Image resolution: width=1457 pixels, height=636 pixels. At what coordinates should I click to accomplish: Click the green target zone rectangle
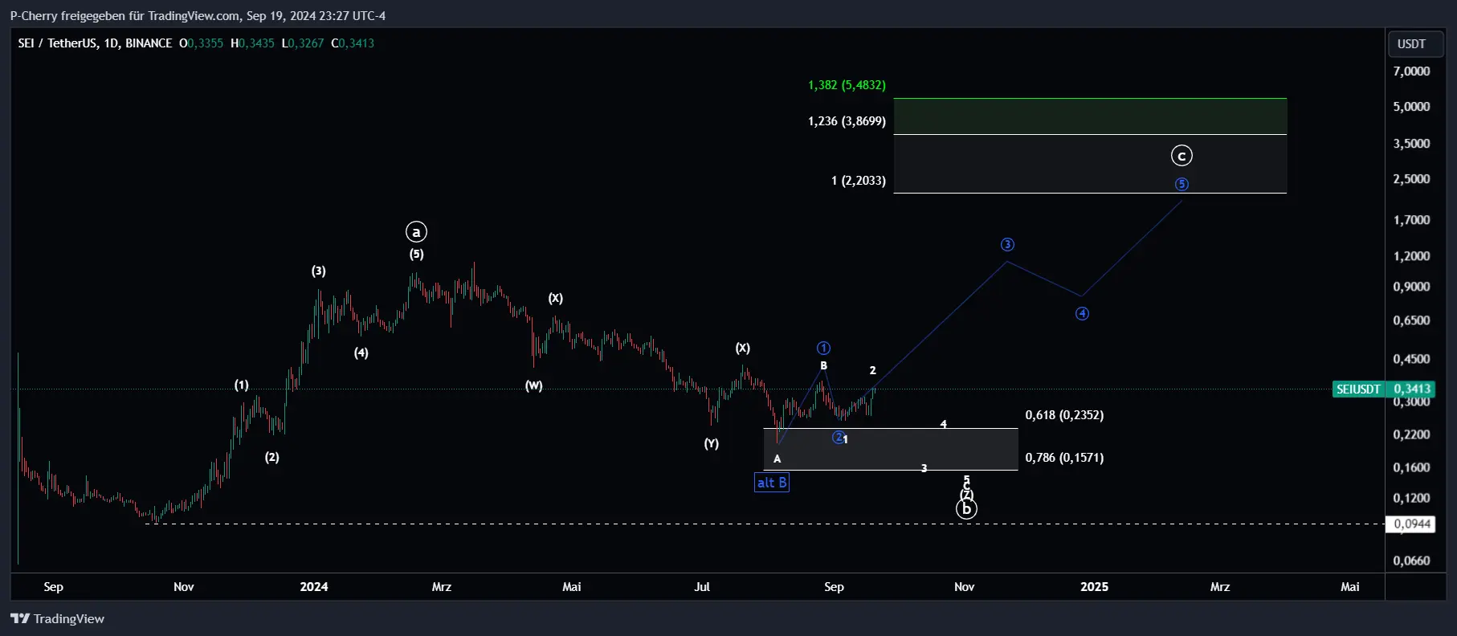tap(1090, 116)
